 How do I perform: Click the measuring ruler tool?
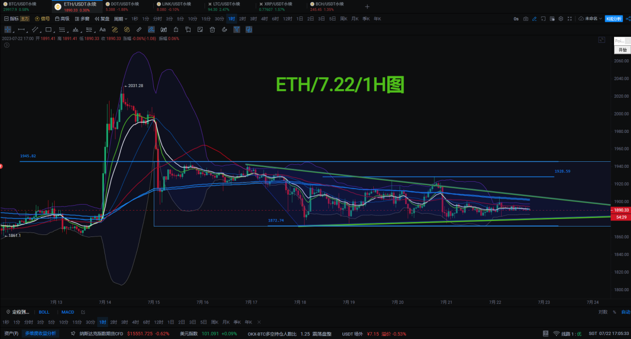click(x=139, y=29)
